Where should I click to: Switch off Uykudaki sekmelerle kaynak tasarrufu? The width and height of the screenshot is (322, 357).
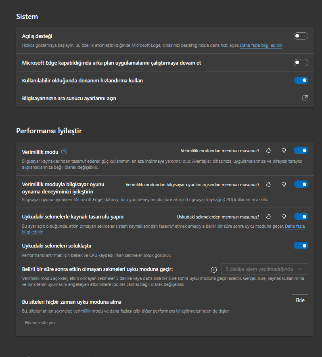point(301,217)
